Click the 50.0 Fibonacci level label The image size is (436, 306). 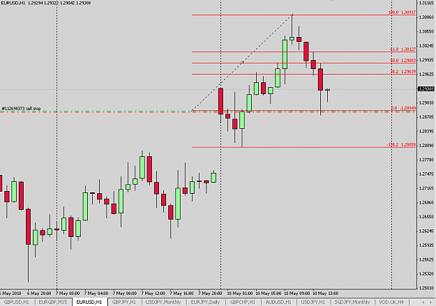click(403, 61)
